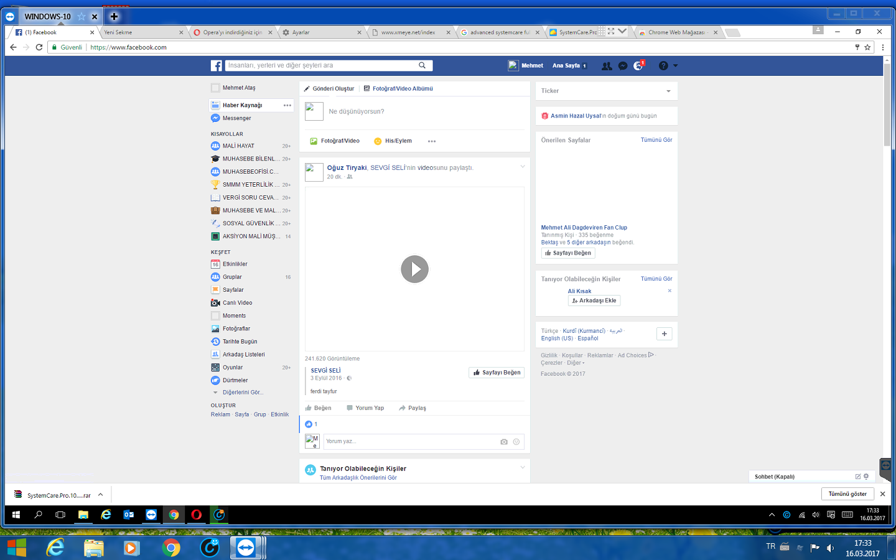Click Yorum Yap on the post
This screenshot has height=560, width=896.
click(365, 408)
